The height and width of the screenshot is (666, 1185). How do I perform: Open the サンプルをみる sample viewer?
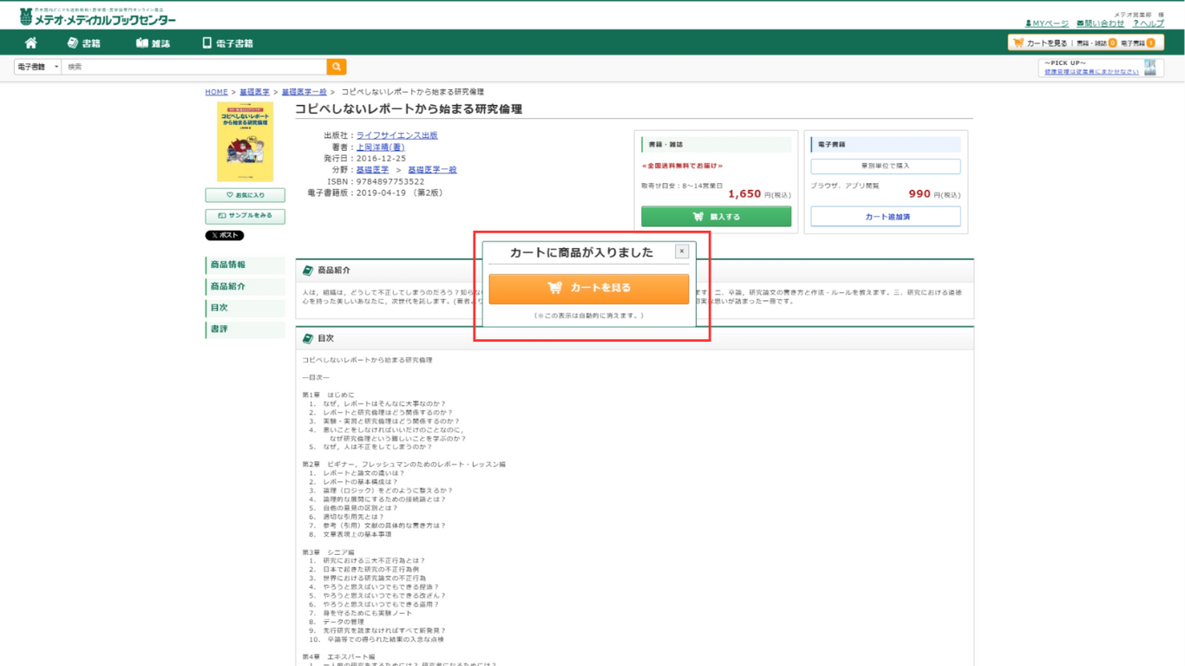pos(246,216)
